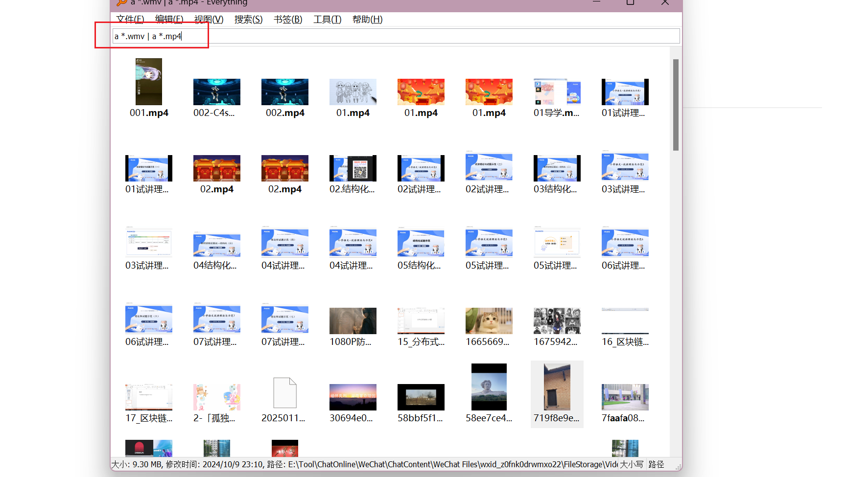Select the 7faafa08... building video file
The image size is (847, 477).
pos(625,403)
